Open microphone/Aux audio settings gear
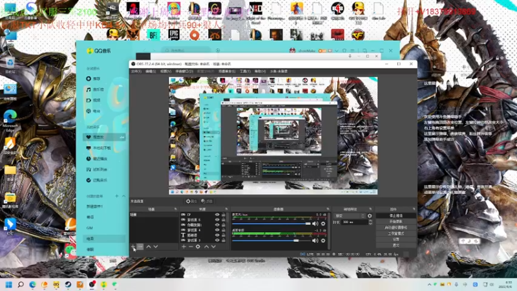The image size is (517, 291). pyautogui.click(x=323, y=224)
